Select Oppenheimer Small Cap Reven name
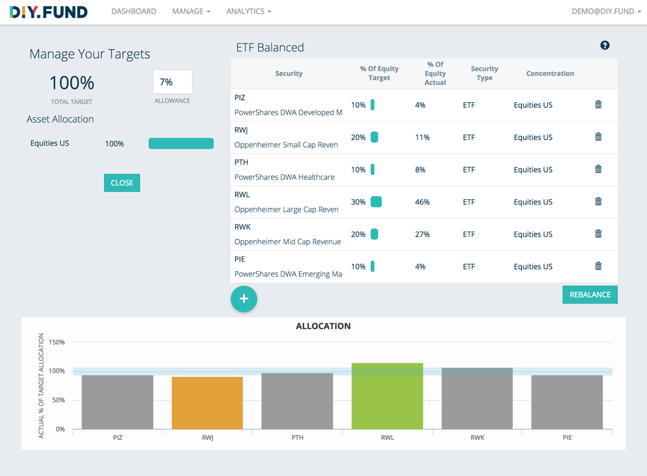647x476 pixels. tap(286, 145)
